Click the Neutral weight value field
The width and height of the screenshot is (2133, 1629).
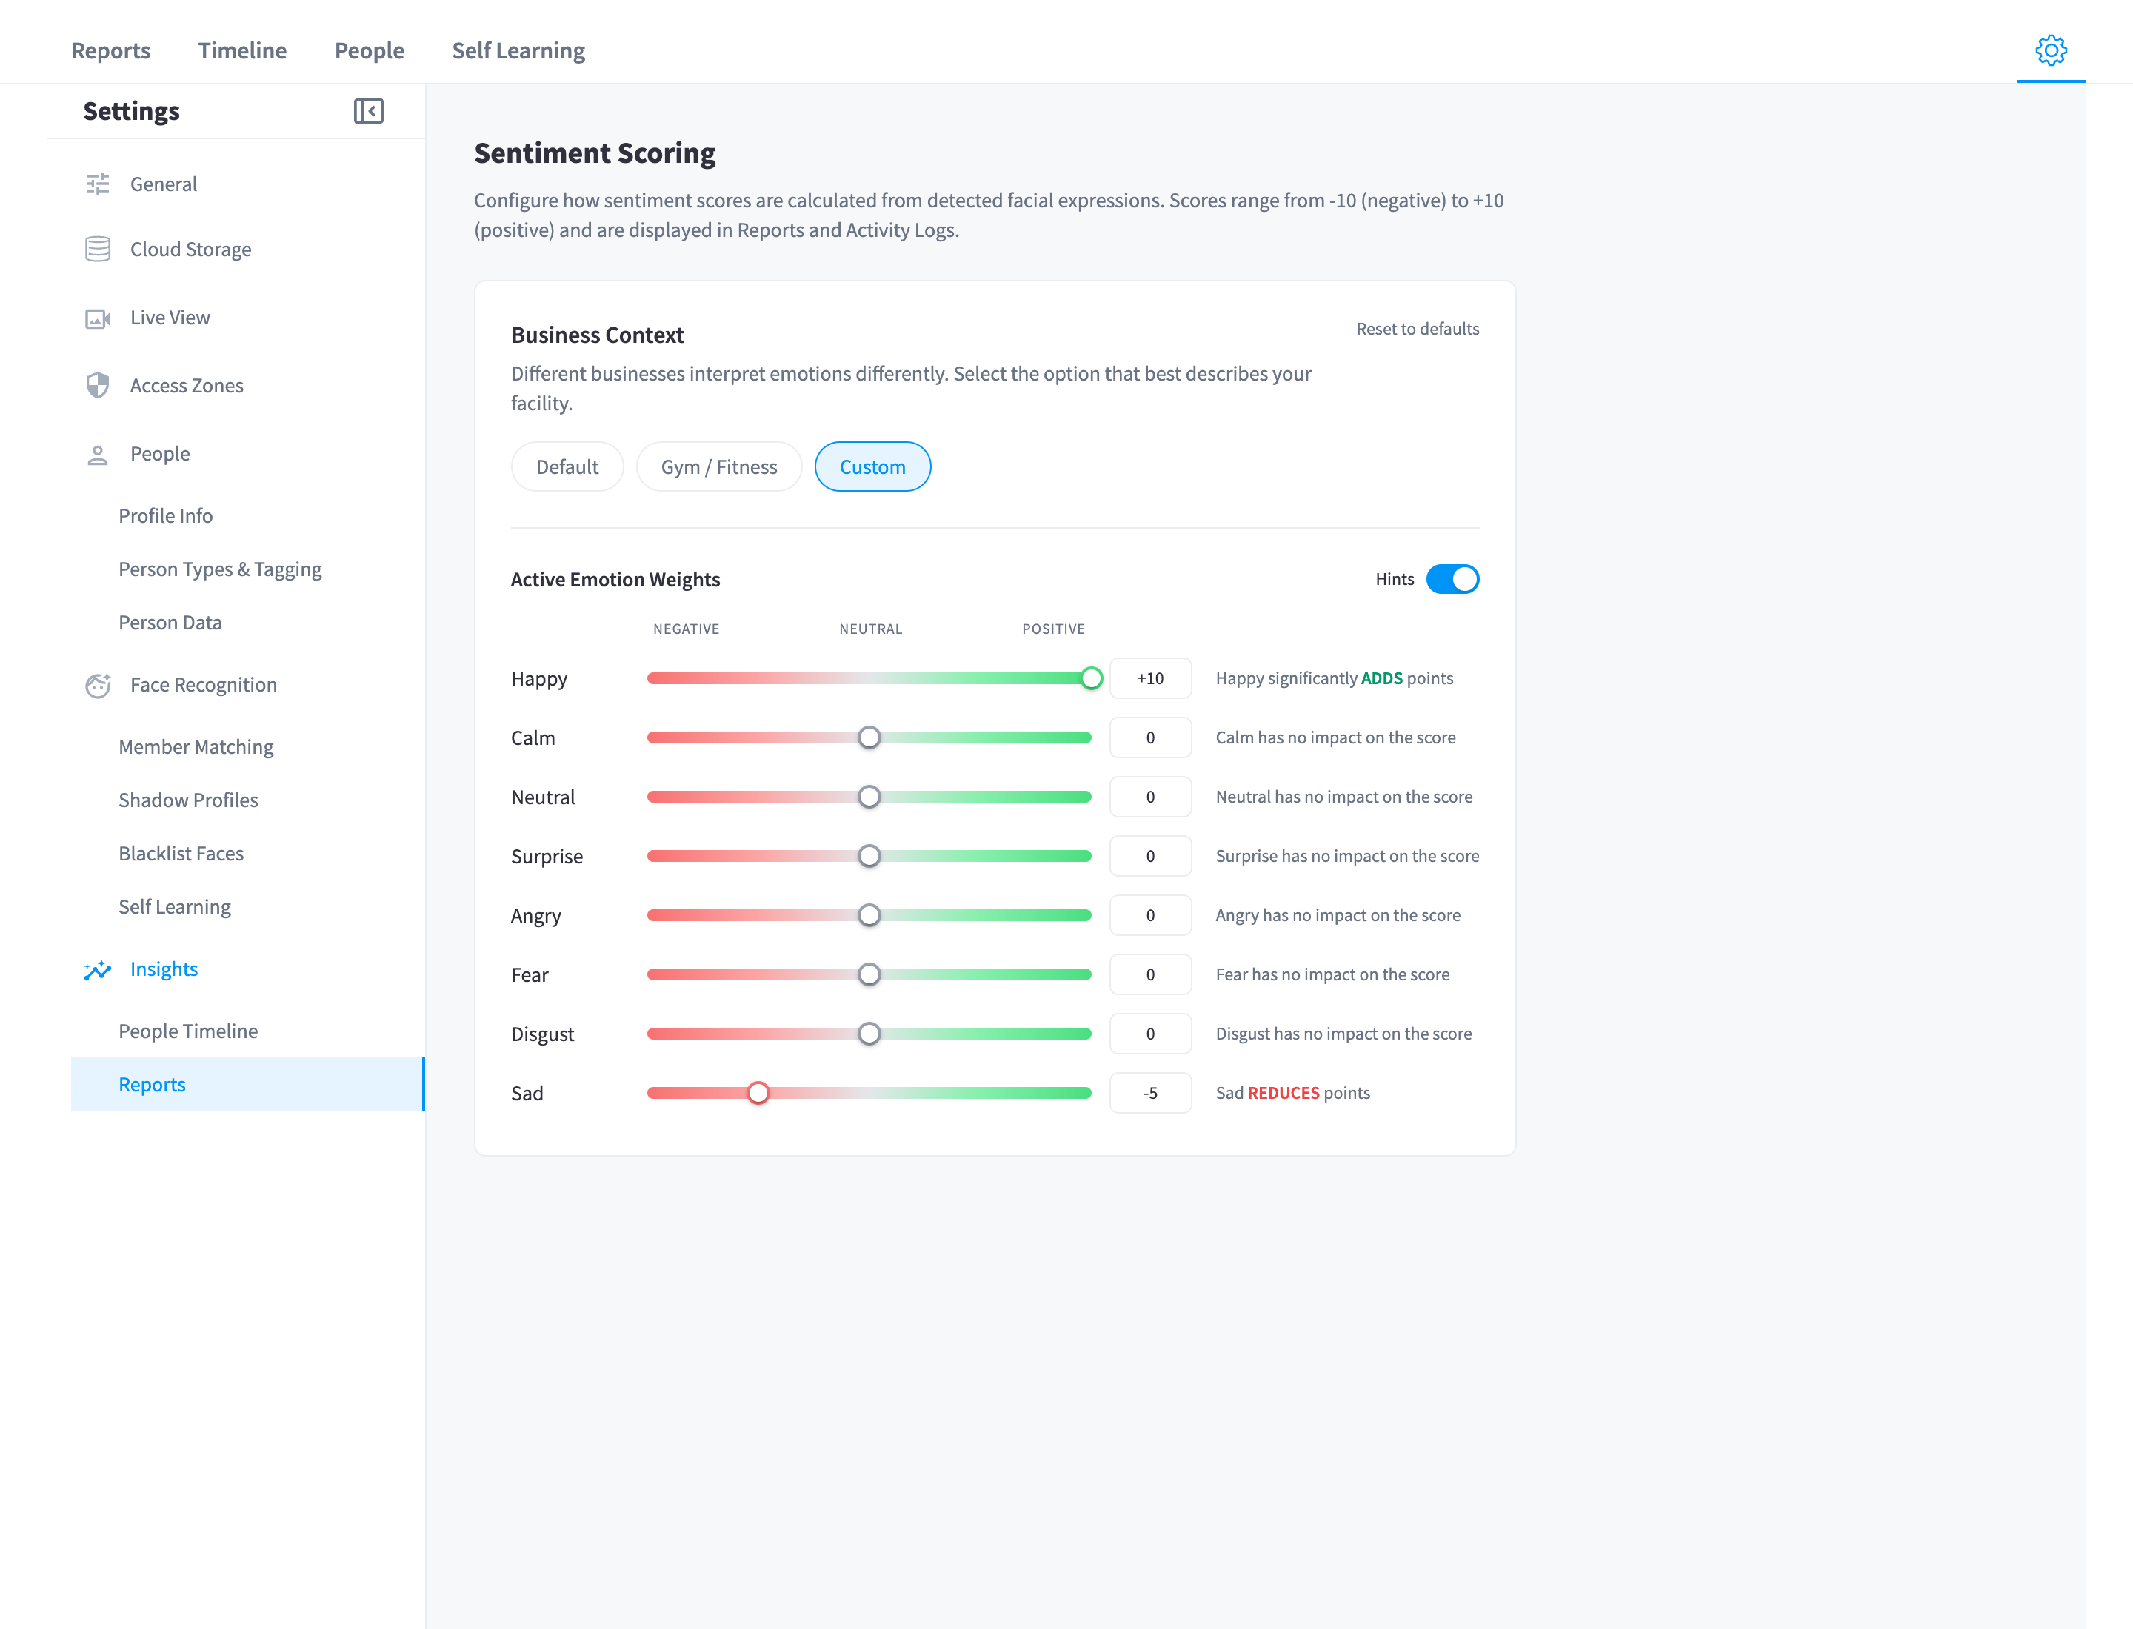(1150, 797)
